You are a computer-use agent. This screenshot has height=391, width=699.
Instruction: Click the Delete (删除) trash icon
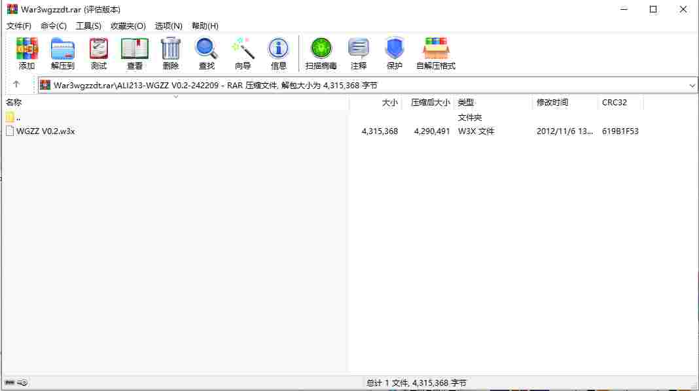pyautogui.click(x=171, y=54)
